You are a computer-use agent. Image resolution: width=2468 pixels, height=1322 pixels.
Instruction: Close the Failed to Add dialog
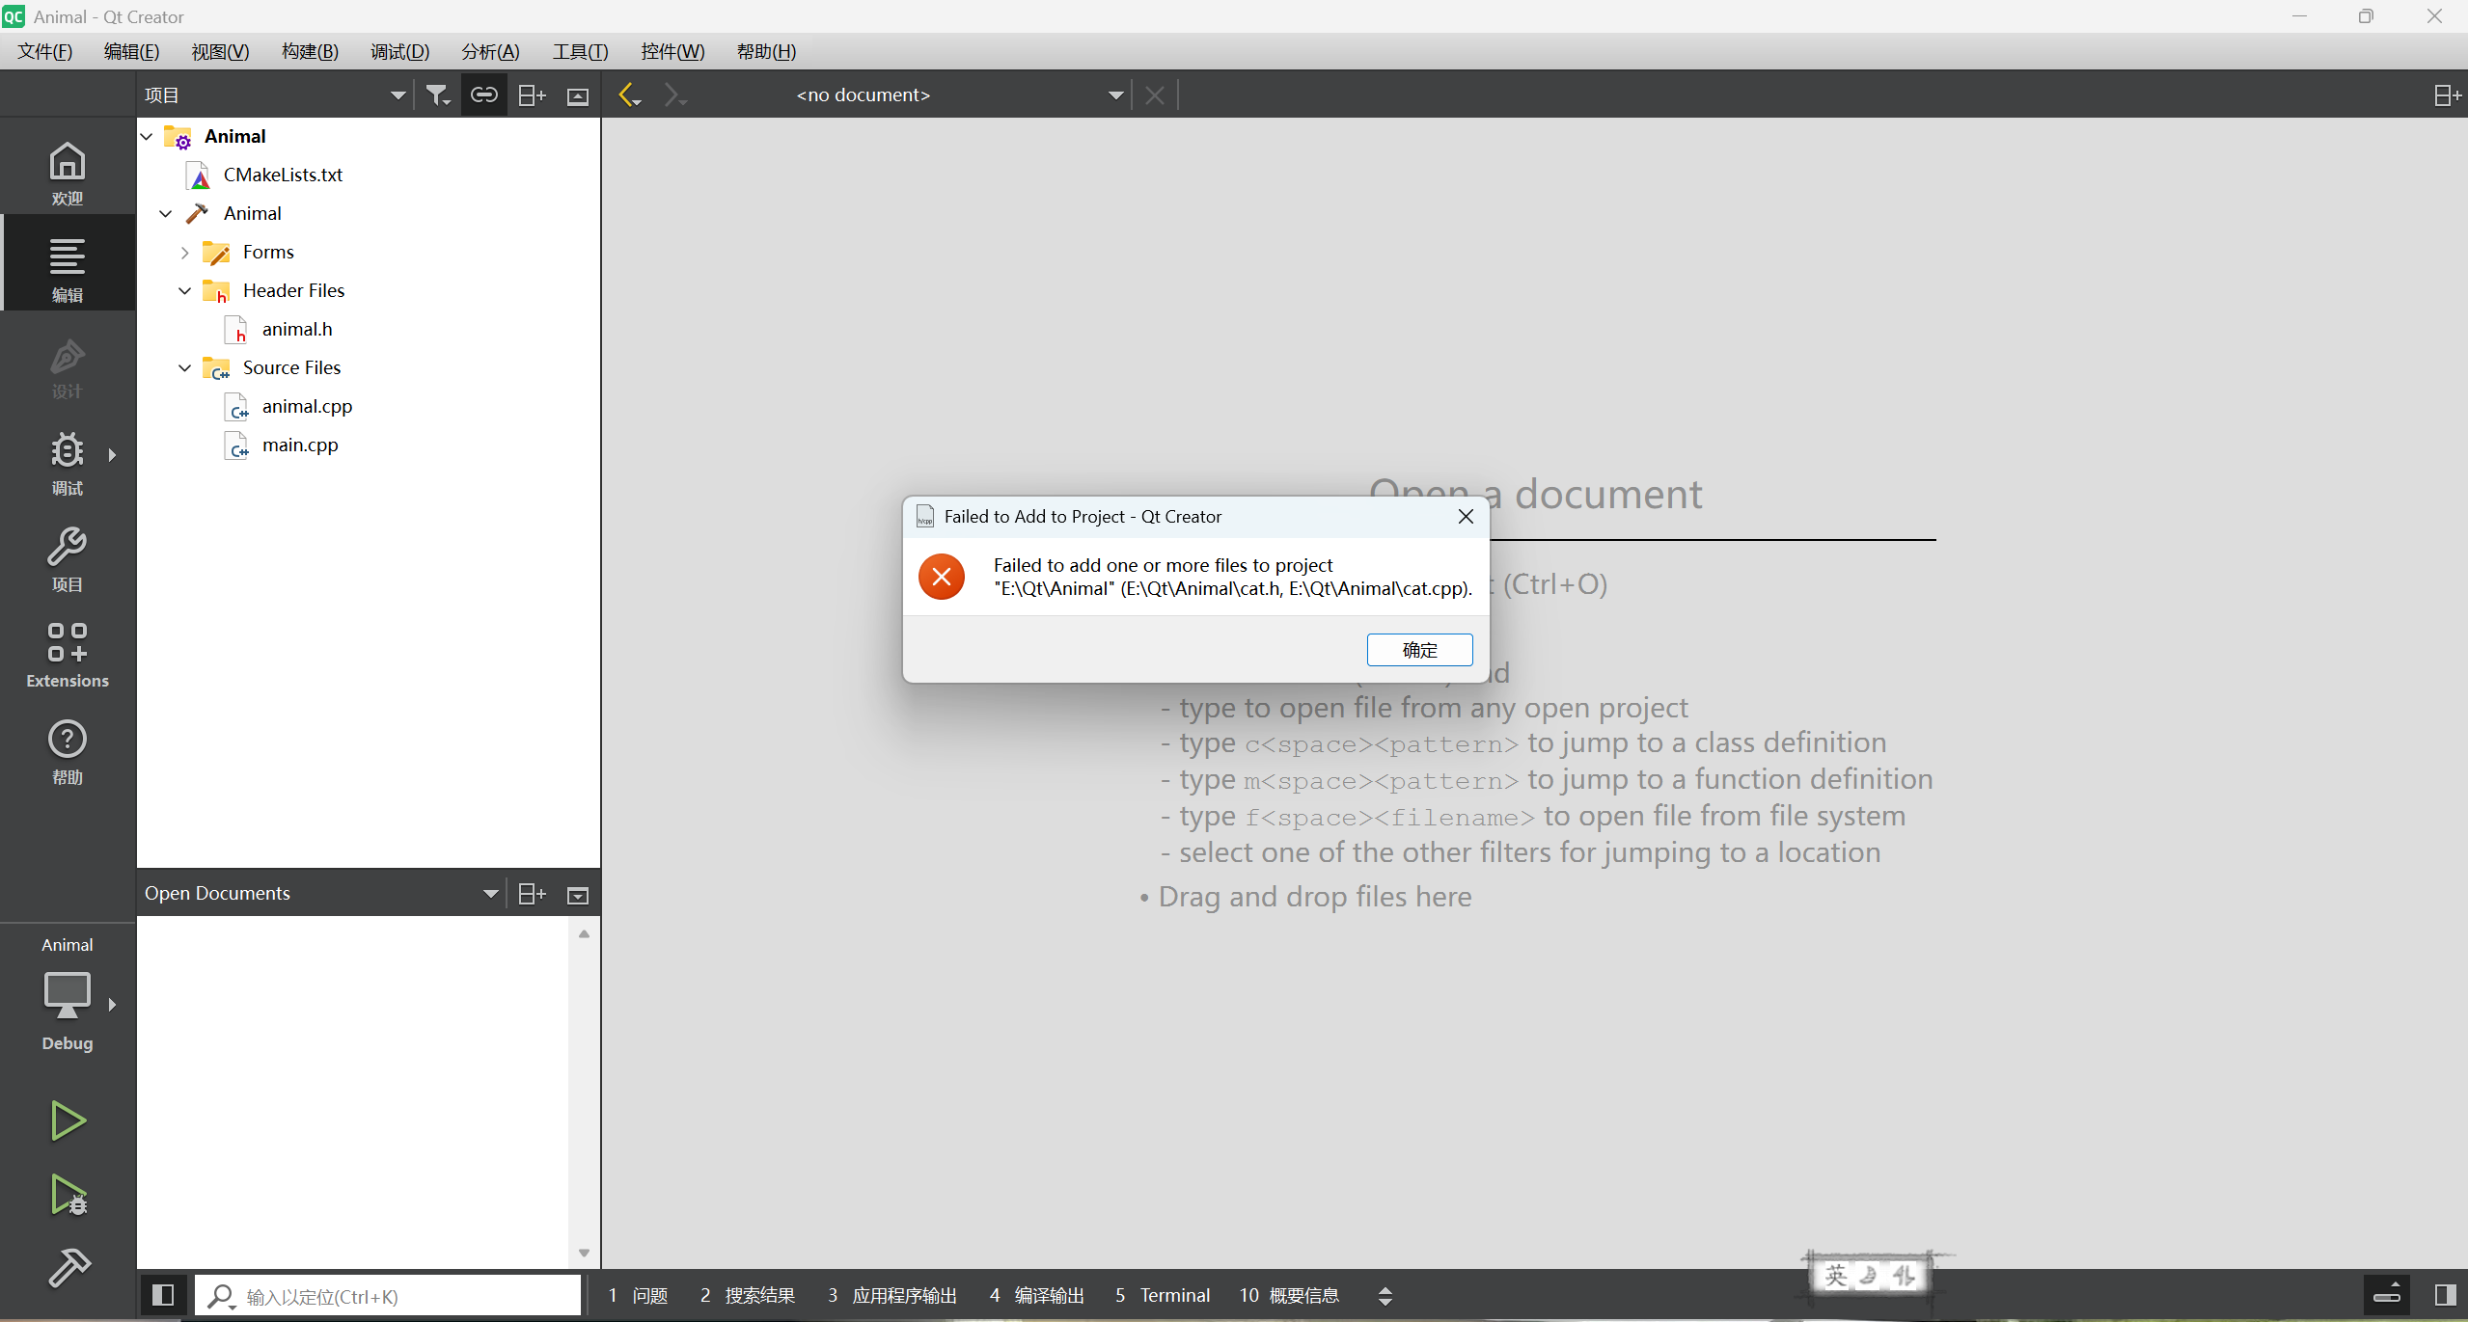(x=1465, y=517)
